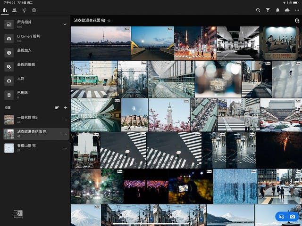Open album sort options icon
This screenshot has width=302, height=226.
pos(57,107)
